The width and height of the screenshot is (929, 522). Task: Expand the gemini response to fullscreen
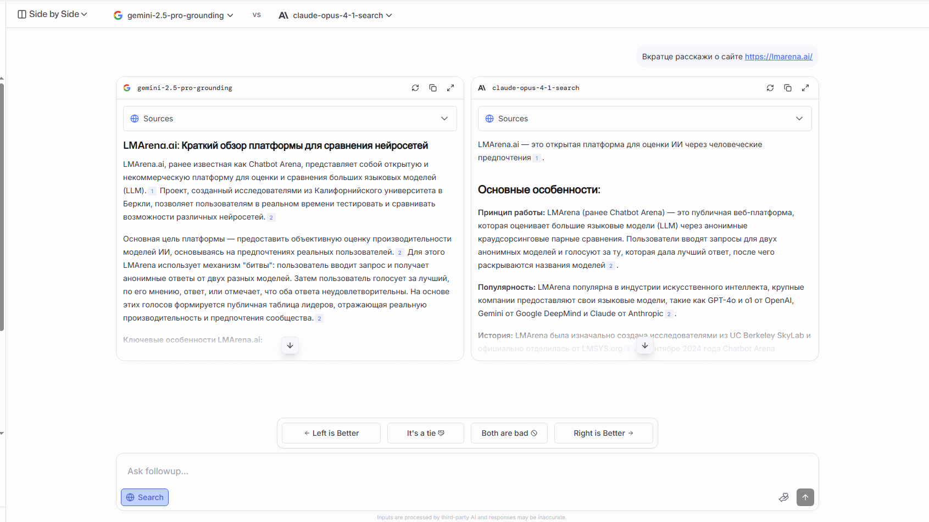[450, 87]
